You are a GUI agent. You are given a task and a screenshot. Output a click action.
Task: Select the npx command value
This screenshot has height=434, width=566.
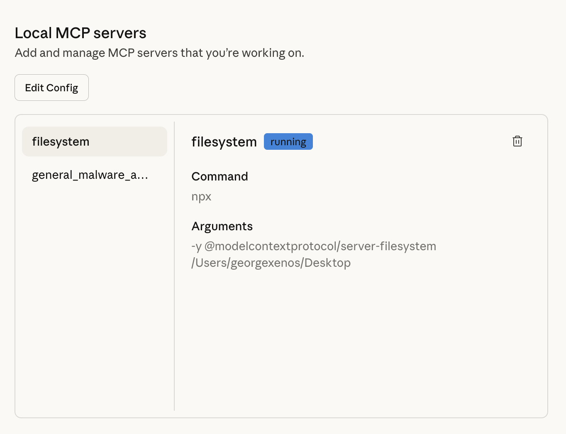pyautogui.click(x=201, y=196)
